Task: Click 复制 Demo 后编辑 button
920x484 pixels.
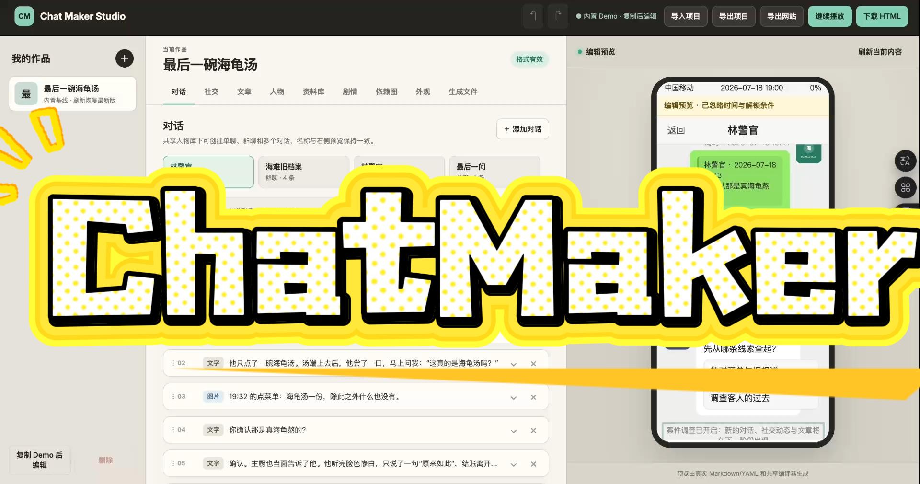Action: click(40, 460)
